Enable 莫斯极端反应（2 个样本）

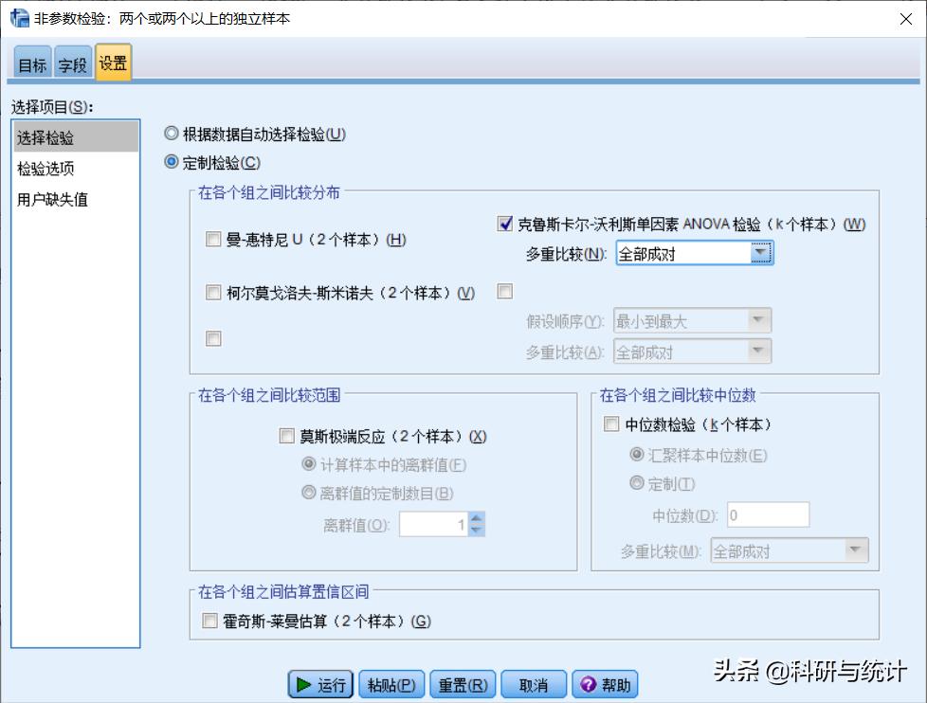(x=287, y=436)
